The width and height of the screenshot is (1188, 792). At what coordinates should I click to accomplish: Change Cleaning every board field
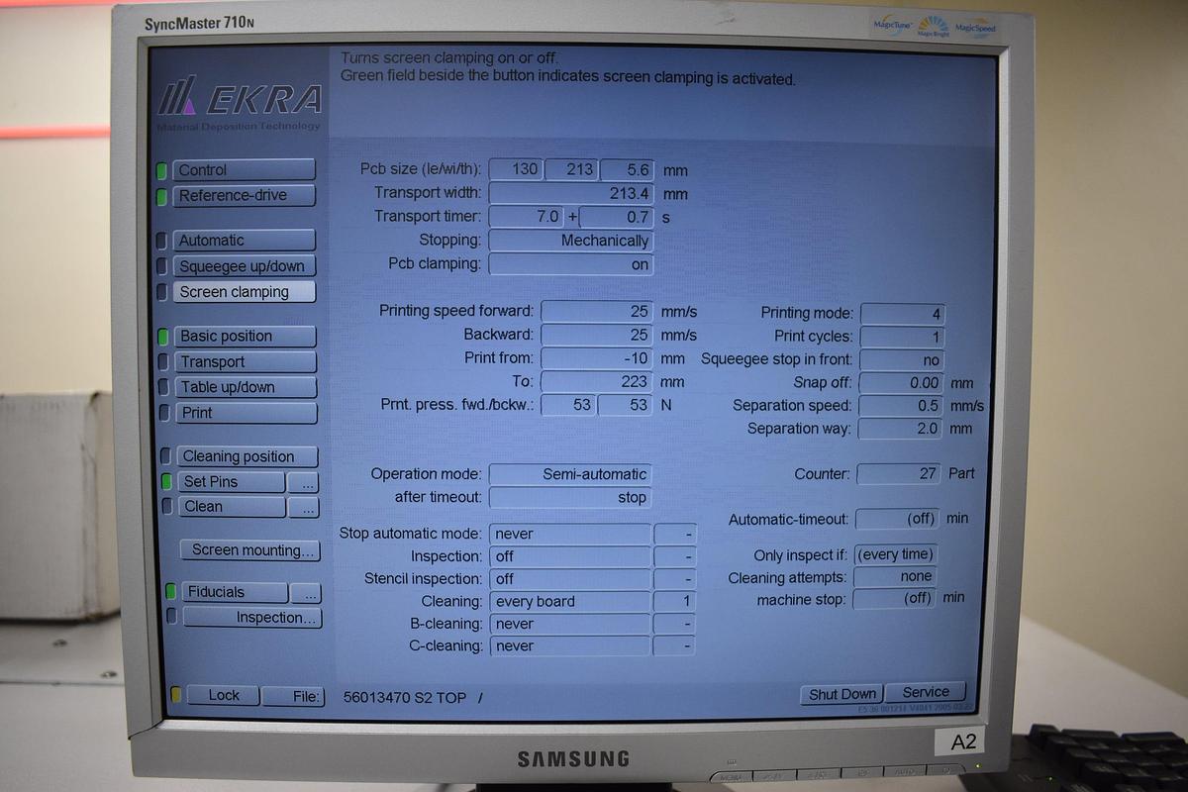(x=570, y=602)
